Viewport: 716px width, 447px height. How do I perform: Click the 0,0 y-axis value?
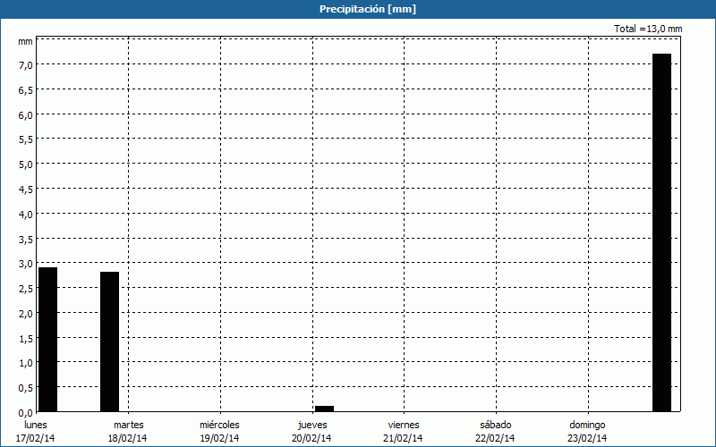tap(25, 412)
